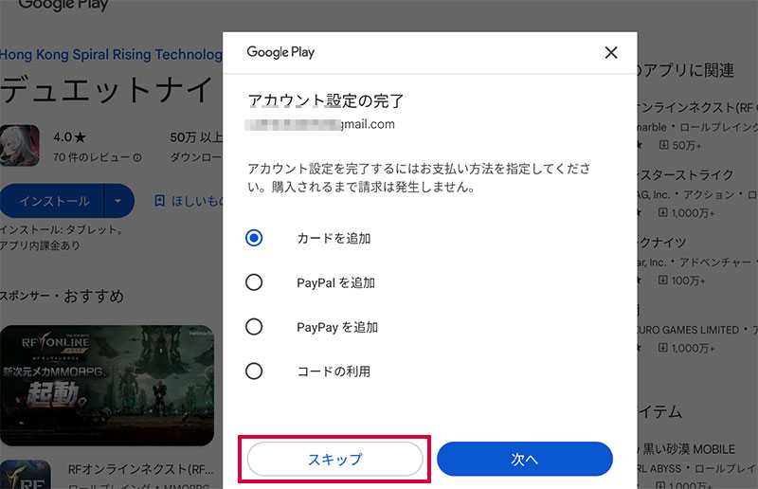Expand the install options dropdown arrow

118,201
